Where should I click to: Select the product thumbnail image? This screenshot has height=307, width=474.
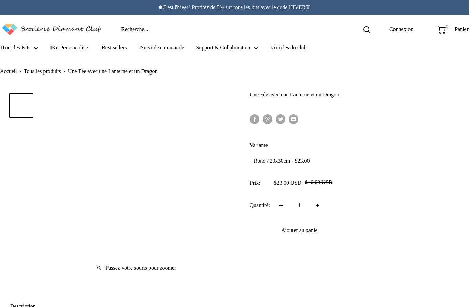coord(21,106)
